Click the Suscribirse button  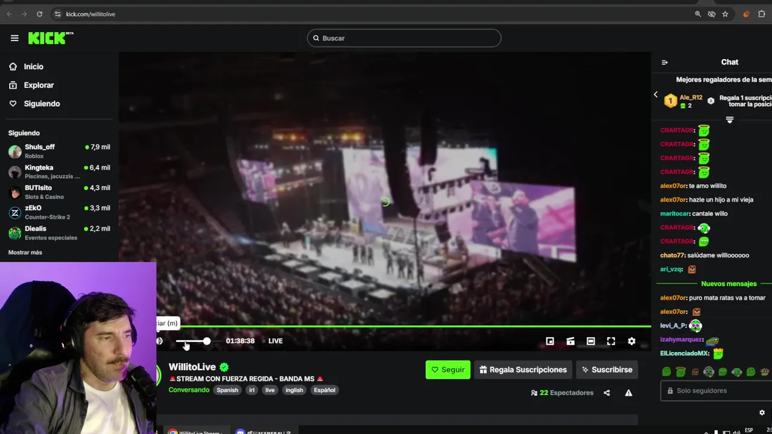(x=607, y=370)
